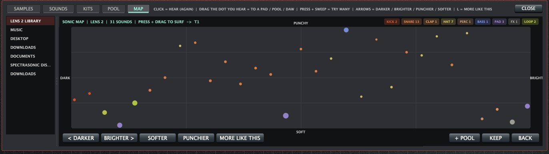Toggle the BASS 1 category chip

[x=482, y=22]
